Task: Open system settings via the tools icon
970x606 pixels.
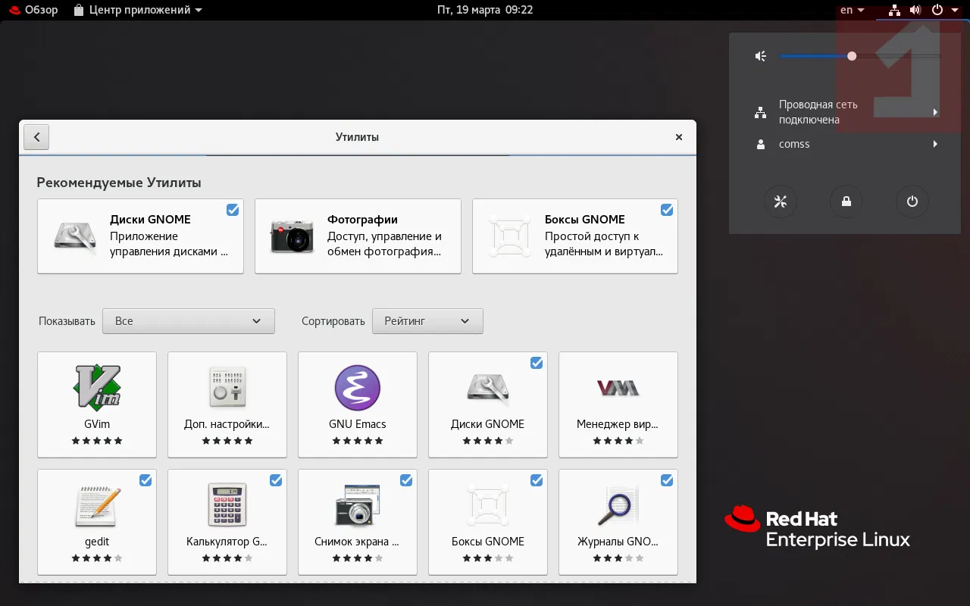Action: tap(781, 201)
